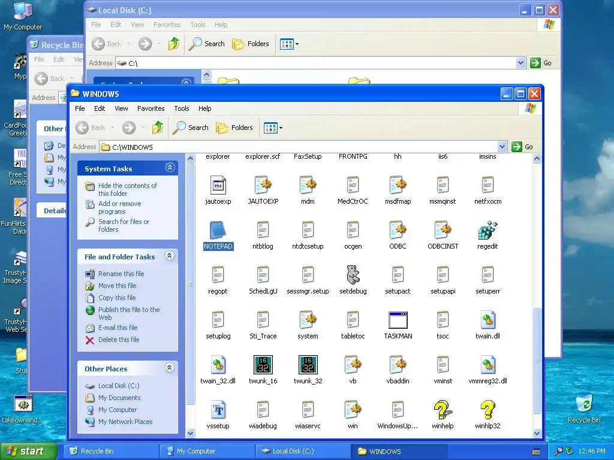Open File menu in WINDOWS window

coord(80,108)
